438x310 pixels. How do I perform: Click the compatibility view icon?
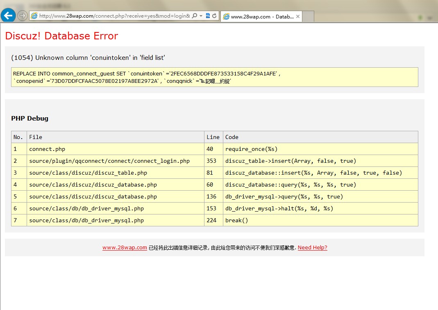coord(208,16)
